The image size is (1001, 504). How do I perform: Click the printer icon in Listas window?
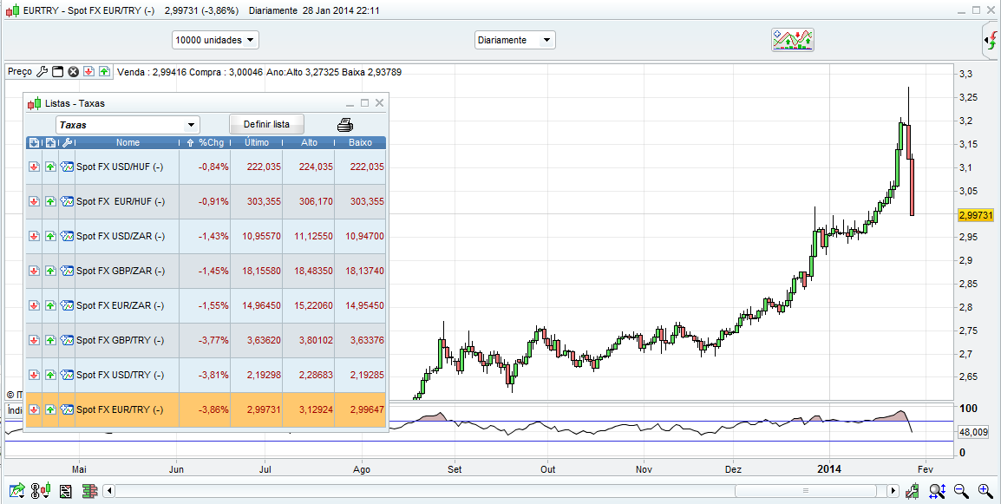pyautogui.click(x=344, y=124)
